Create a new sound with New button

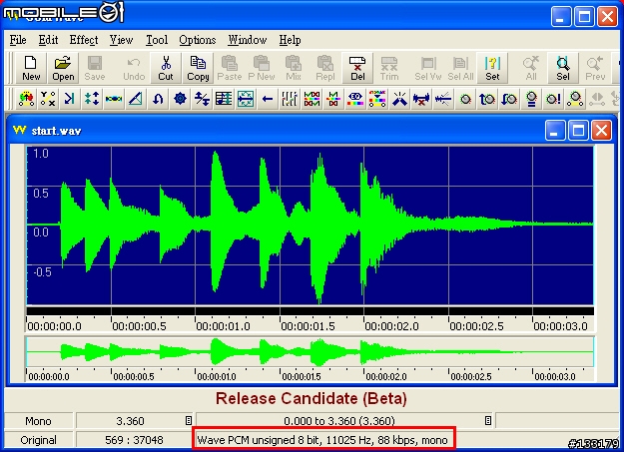click(31, 68)
